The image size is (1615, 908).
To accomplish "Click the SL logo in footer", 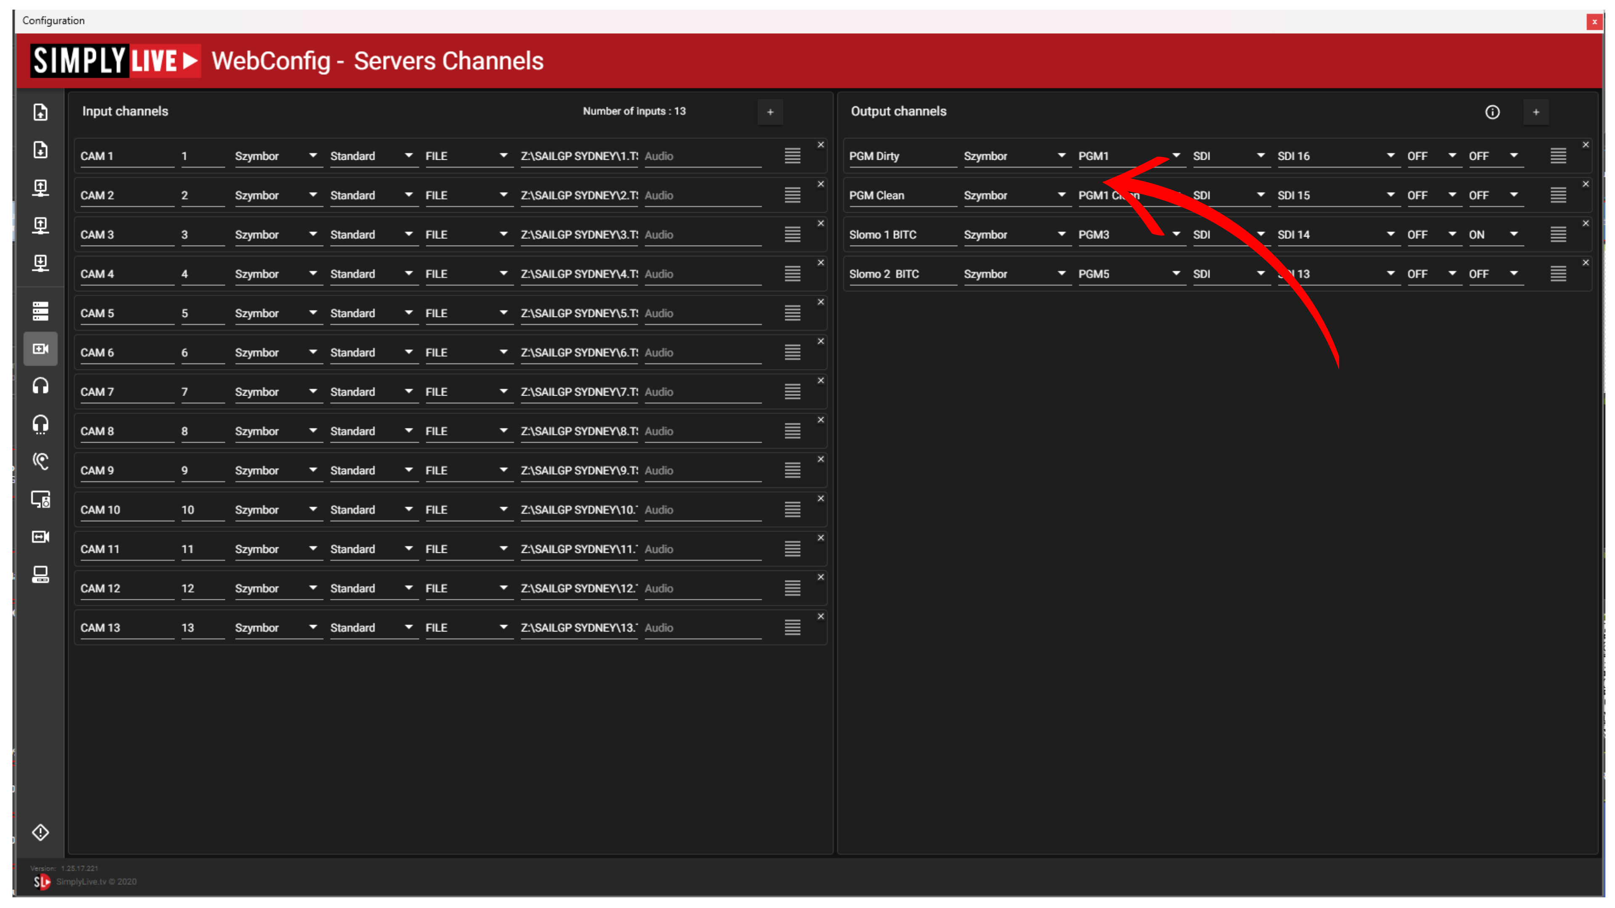I will point(41,882).
